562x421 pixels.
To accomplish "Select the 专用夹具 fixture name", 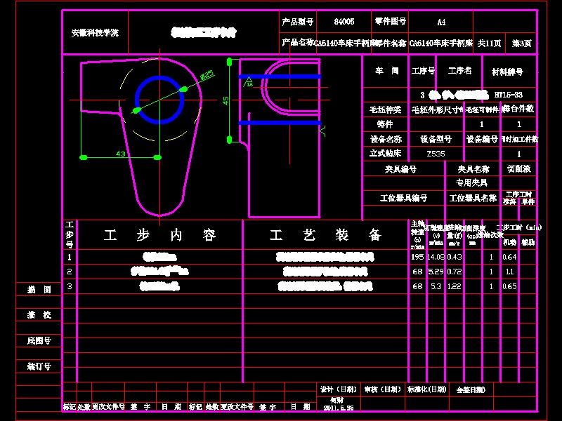I will point(471,183).
